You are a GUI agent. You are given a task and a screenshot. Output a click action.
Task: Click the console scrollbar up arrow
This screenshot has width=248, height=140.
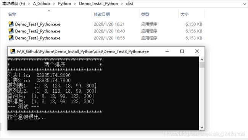tap(202, 60)
